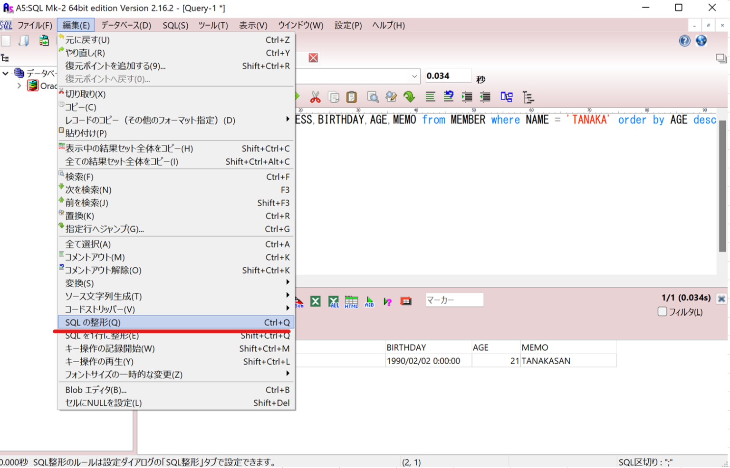730x468 pixels.
Task: Click the Copy icon on the toolbar
Action: [334, 96]
